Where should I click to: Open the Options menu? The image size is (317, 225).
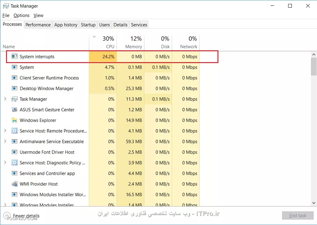coord(21,15)
